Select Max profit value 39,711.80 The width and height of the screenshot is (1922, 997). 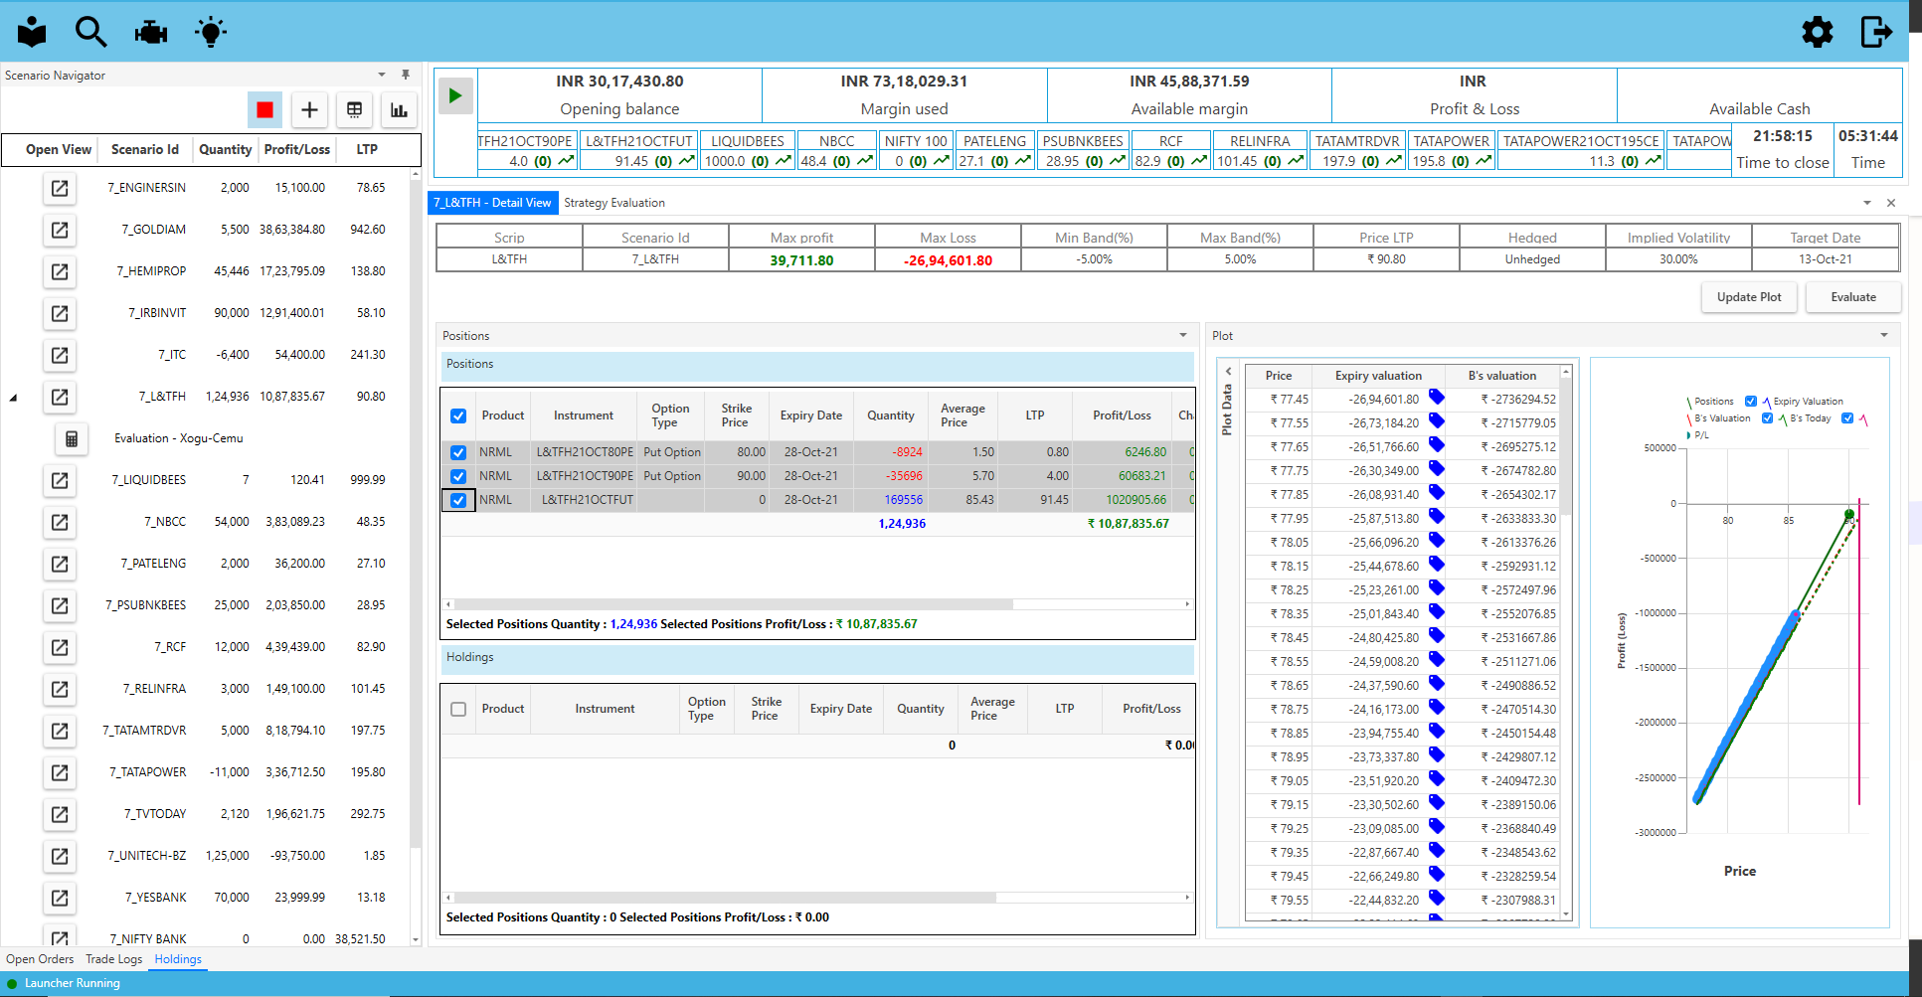[x=801, y=260]
